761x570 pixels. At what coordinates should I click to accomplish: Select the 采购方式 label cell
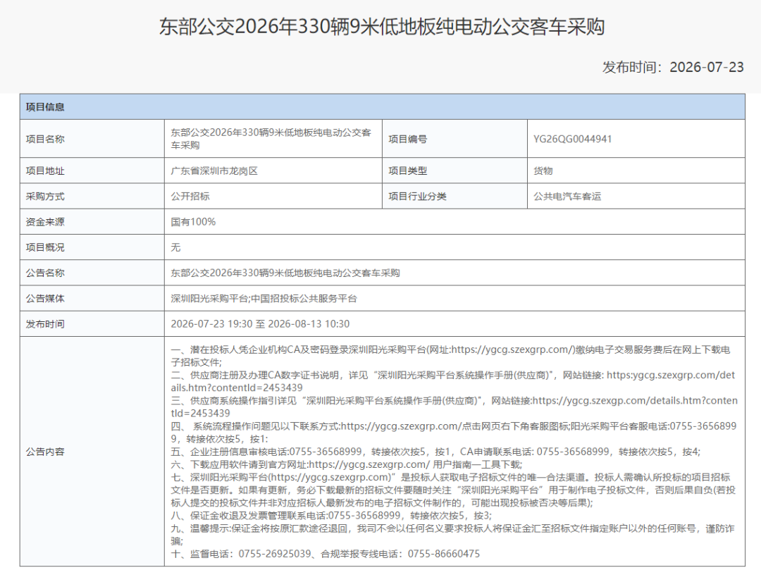(x=92, y=196)
